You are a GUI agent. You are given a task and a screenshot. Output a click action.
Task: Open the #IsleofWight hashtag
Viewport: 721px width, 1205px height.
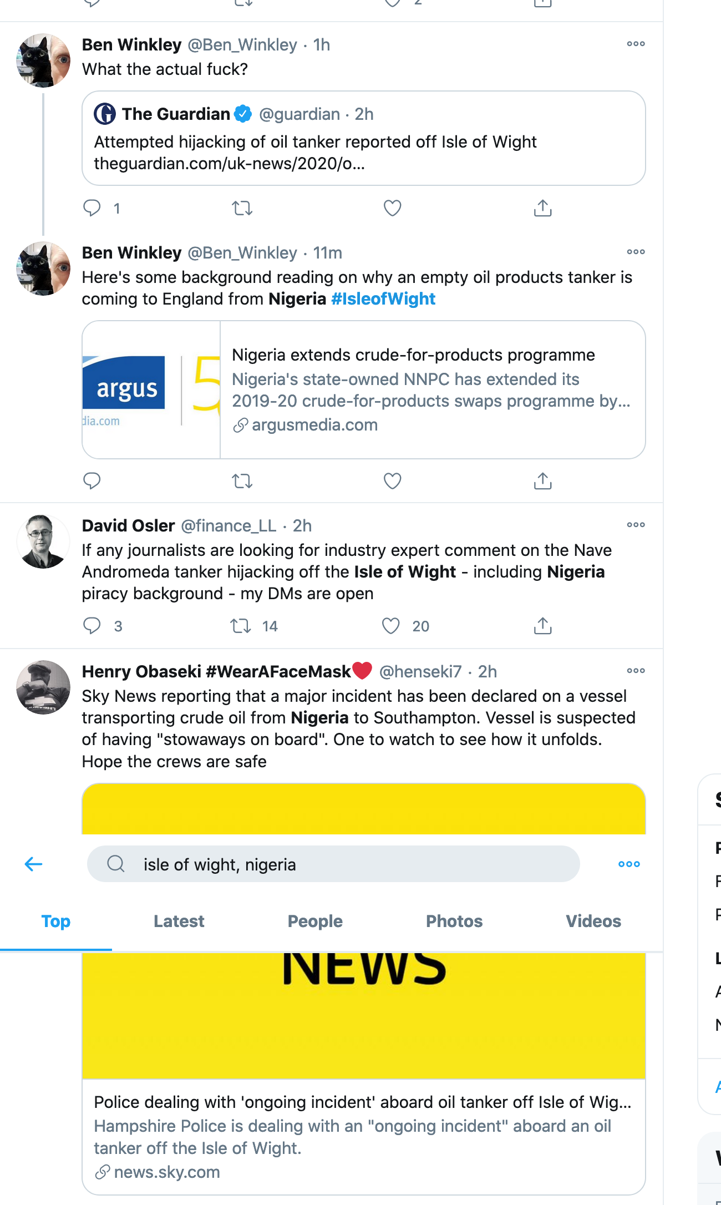coord(383,299)
